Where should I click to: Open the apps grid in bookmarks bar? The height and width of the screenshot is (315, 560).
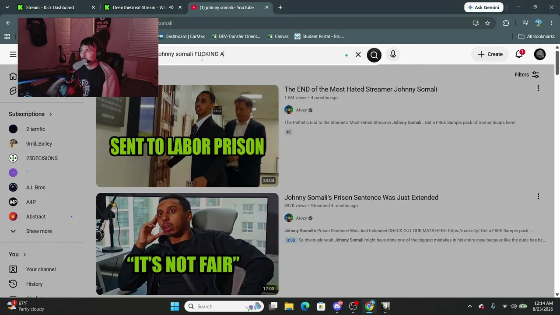coord(7,36)
